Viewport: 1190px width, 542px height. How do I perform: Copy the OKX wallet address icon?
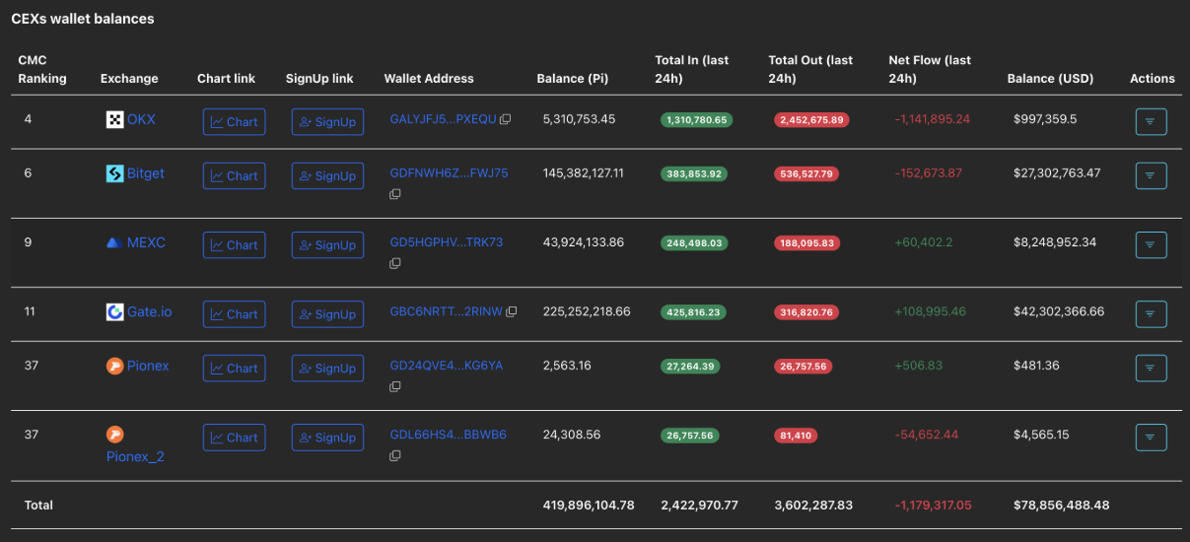coord(506,119)
